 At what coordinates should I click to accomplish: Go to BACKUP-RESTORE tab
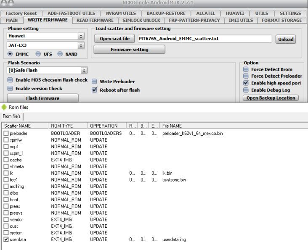click(166, 13)
